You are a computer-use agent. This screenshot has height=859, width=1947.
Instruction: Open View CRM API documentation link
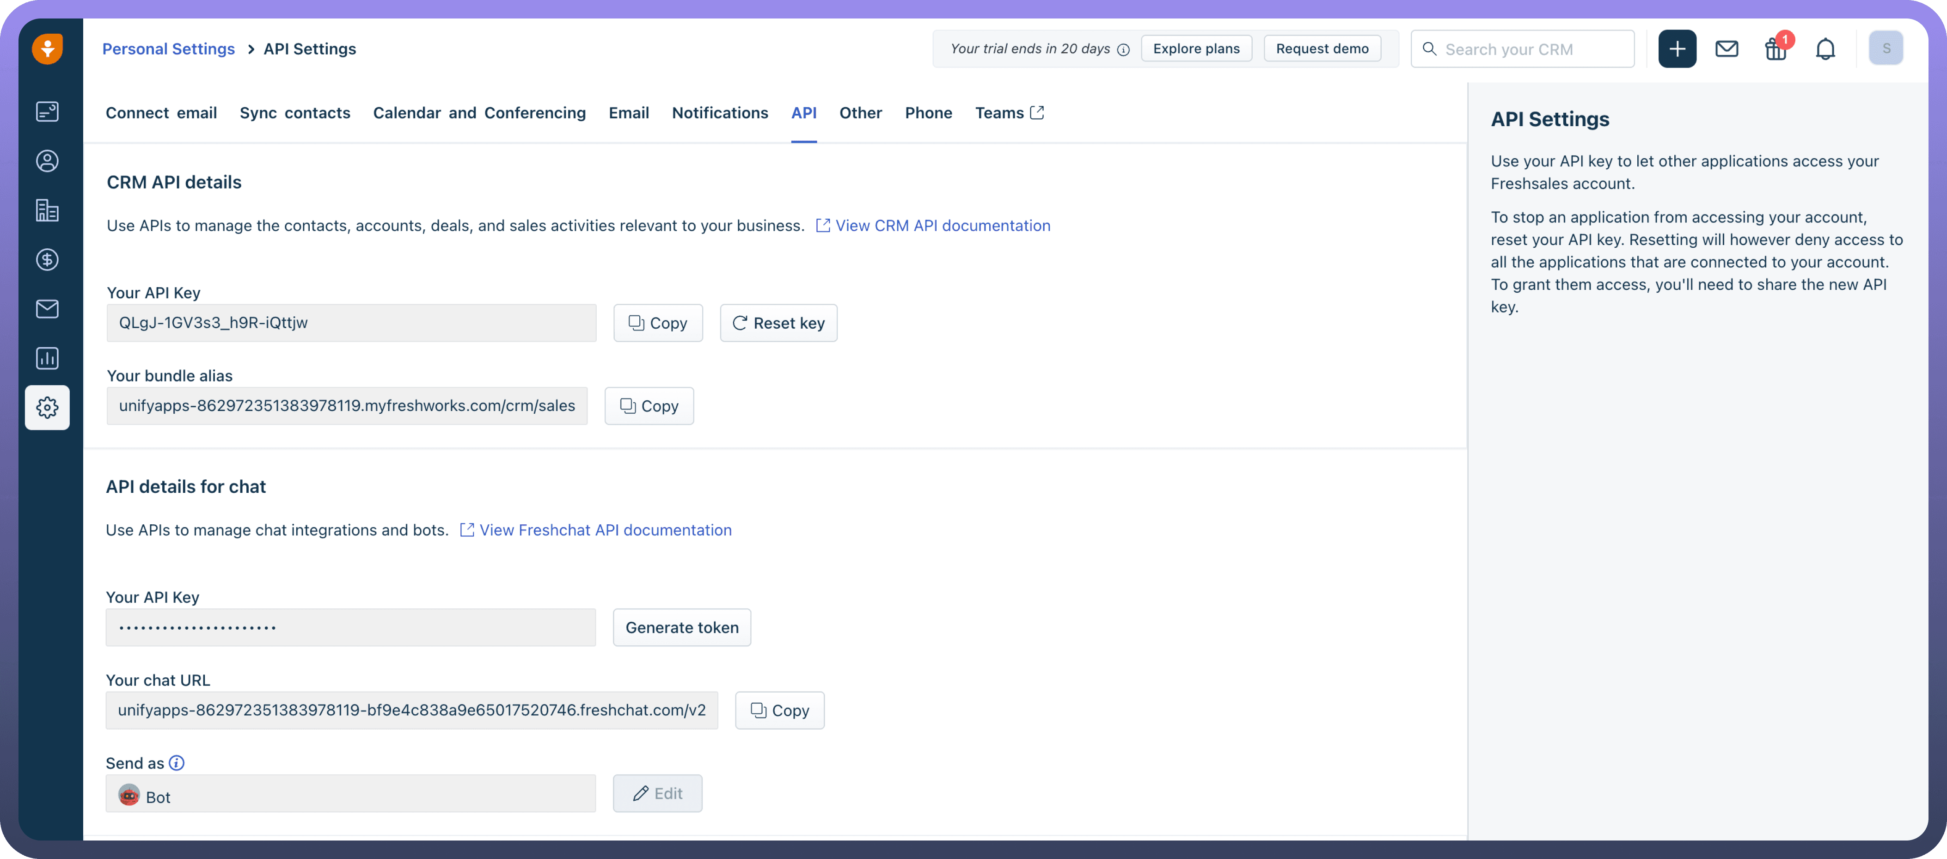(942, 225)
